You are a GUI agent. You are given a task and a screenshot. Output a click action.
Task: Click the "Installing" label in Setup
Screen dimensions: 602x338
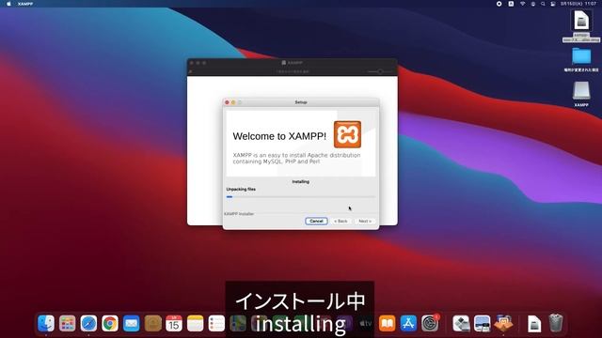click(x=301, y=181)
